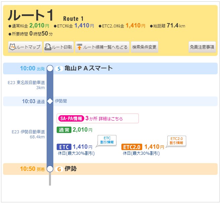This screenshot has height=203, width=220.
Task: Click the green 通常 fare badge
Action: click(64, 130)
